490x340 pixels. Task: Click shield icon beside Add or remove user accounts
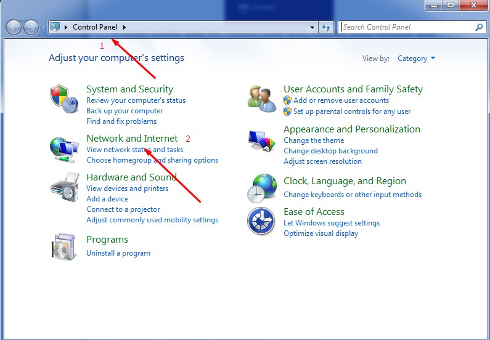(x=287, y=100)
